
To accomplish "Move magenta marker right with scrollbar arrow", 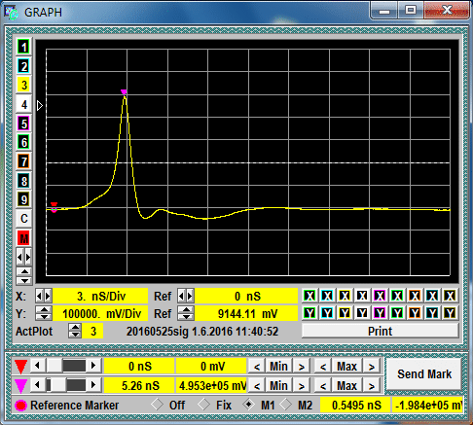I will [x=93, y=385].
